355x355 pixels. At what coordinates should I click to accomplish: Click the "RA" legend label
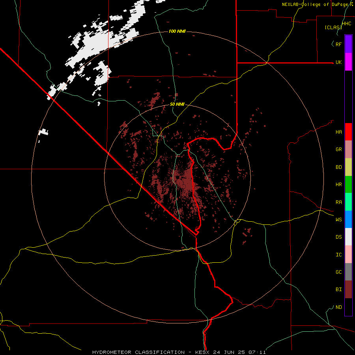[x=338, y=202]
